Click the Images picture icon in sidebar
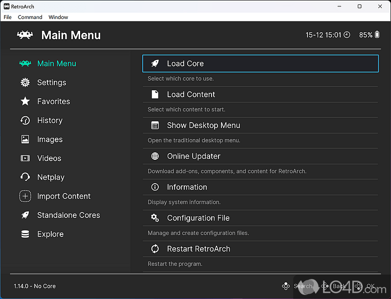391x299 pixels. [x=25, y=139]
